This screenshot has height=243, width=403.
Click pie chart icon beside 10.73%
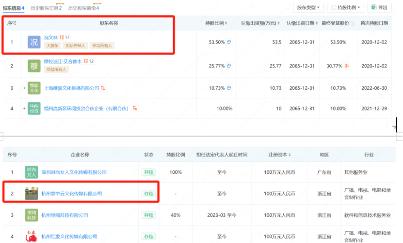[229, 88]
